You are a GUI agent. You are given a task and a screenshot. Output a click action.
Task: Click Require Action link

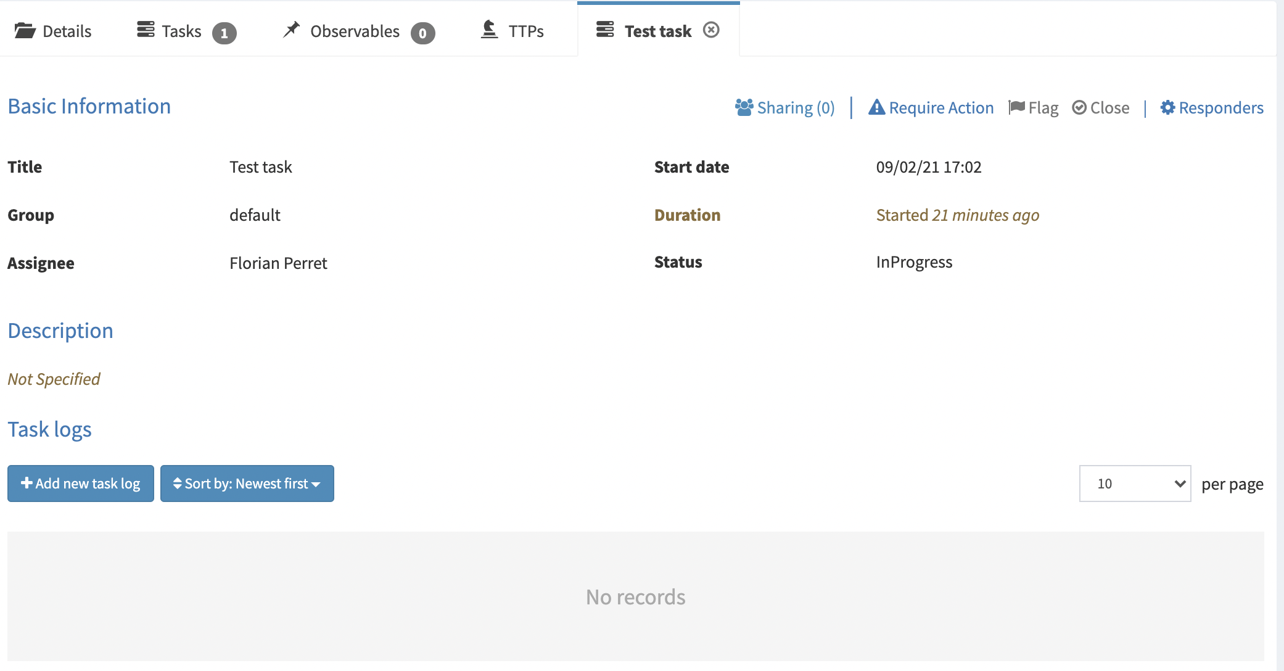(x=931, y=107)
